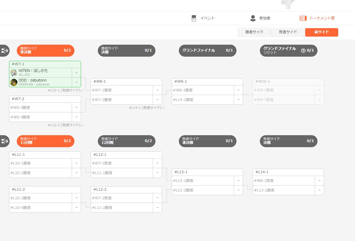The image size is (355, 241).
Task: Click the #W7-2敗者 slot
Action: pyautogui.click(x=122, y=198)
